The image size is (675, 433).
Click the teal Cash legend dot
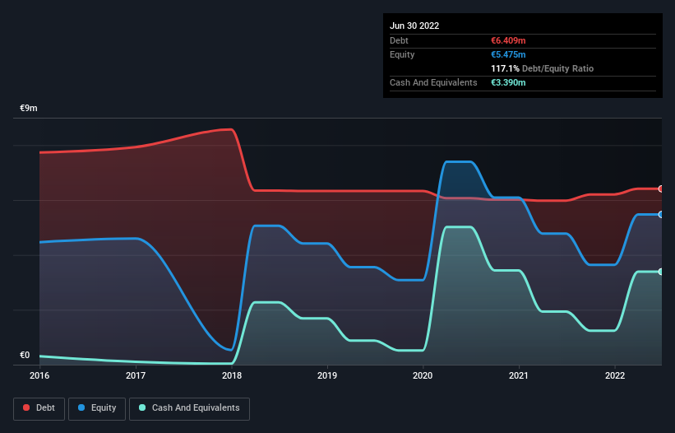[x=142, y=407]
